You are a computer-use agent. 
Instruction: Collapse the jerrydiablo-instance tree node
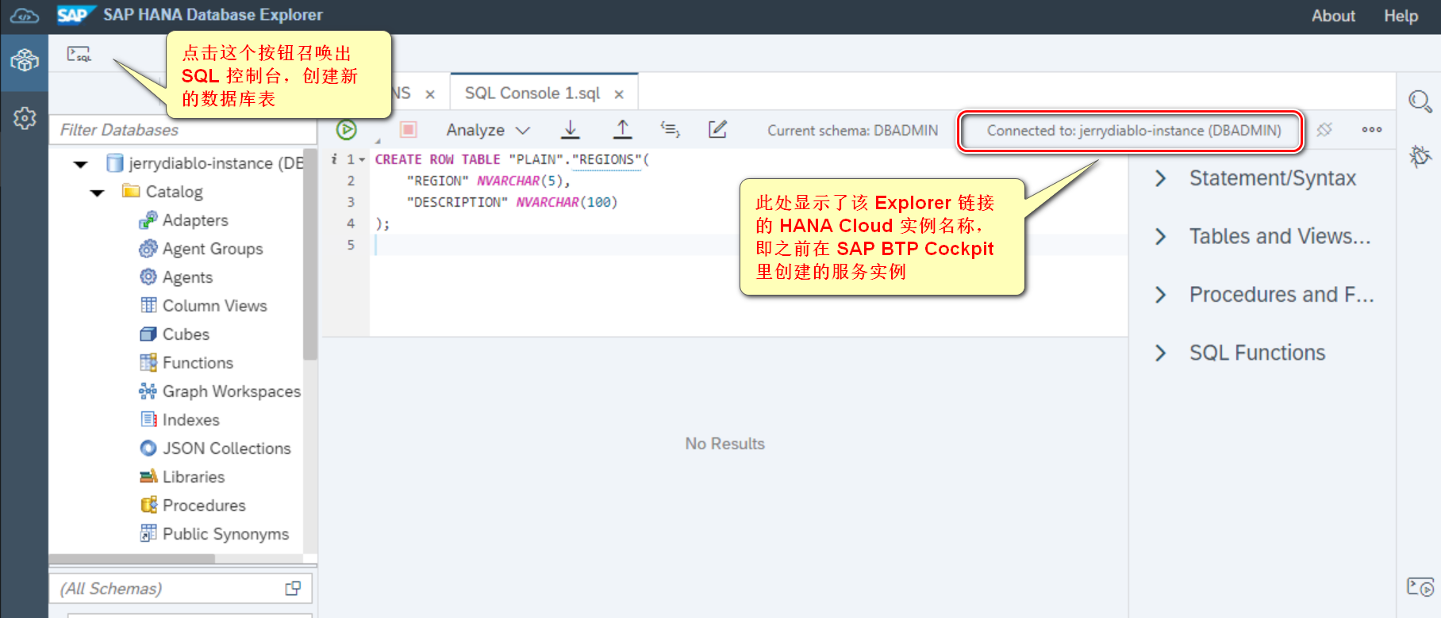pyautogui.click(x=80, y=164)
